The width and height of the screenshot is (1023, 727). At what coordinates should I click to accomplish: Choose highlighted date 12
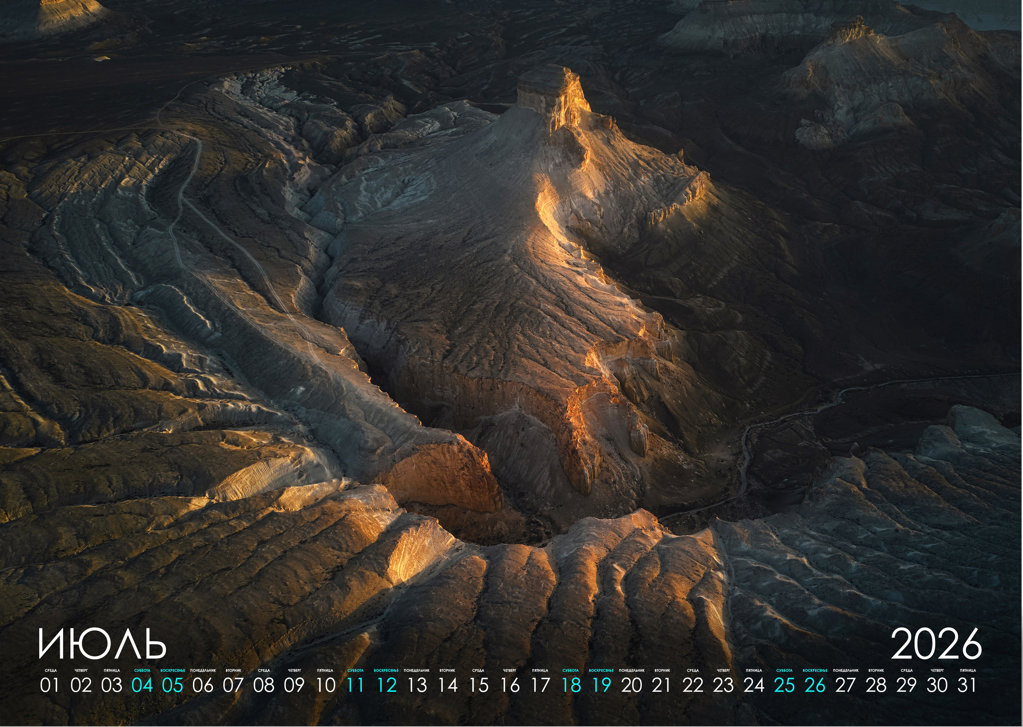point(386,685)
